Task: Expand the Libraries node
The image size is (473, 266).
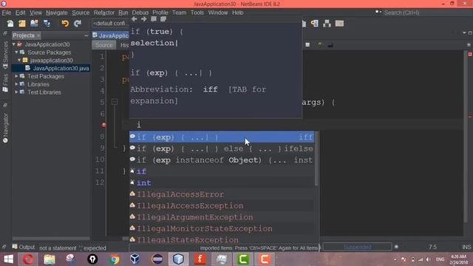Action: 16,84
